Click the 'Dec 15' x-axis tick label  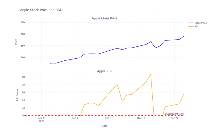click(141, 118)
